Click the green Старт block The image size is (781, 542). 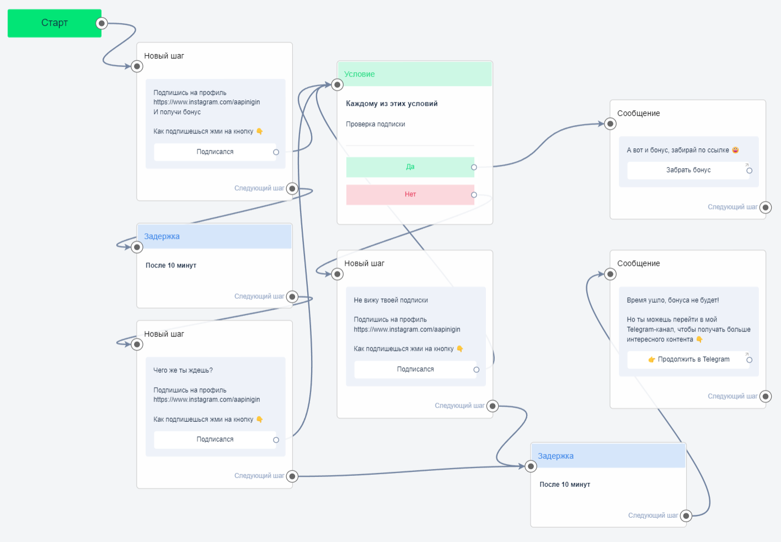[54, 23]
